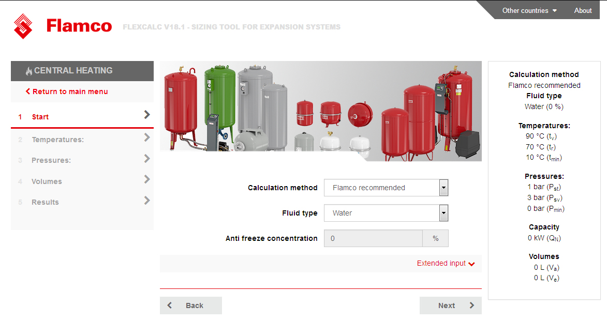Image resolution: width=607 pixels, height=321 pixels.
Task: Click the FLEXCALC V18.1 title text
Action: click(231, 27)
